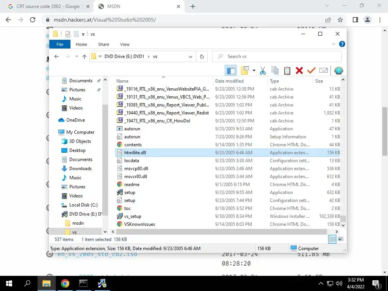Select My Computer in navigation pane

tap(80, 132)
